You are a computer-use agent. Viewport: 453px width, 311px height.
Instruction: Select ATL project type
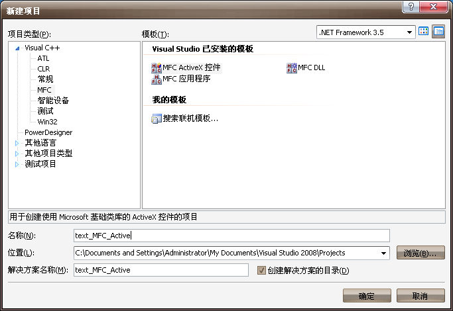pyautogui.click(x=43, y=58)
